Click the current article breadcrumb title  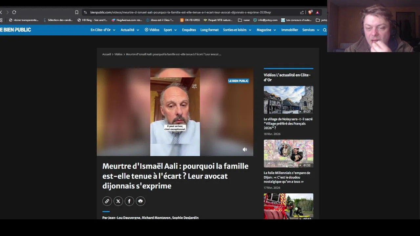174,54
